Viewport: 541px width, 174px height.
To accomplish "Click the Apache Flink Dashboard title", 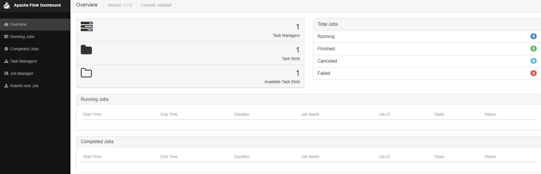I will click(x=37, y=5).
